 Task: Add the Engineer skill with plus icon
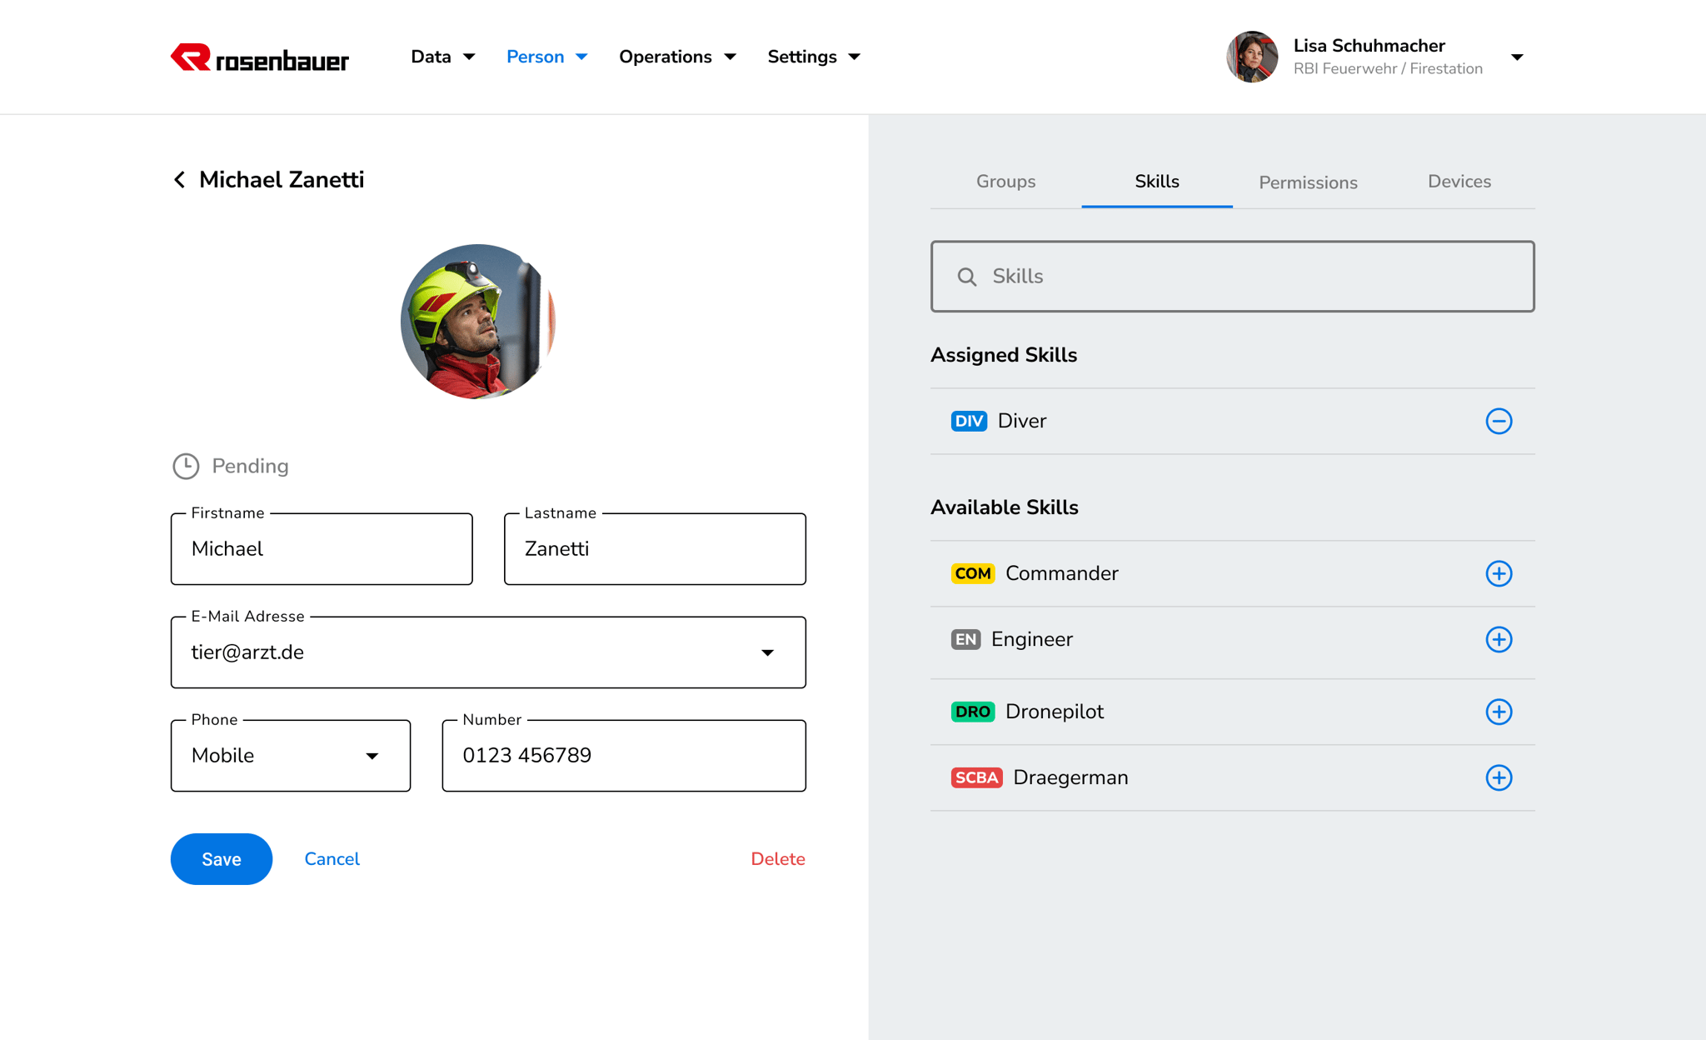1499,639
